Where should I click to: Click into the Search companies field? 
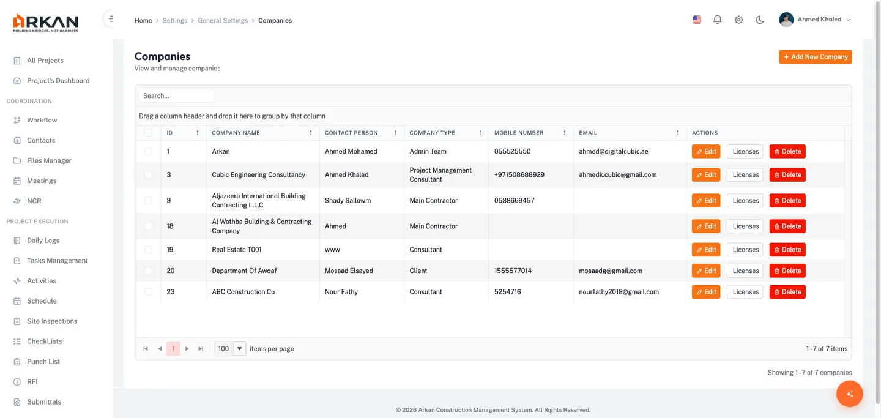tap(176, 96)
